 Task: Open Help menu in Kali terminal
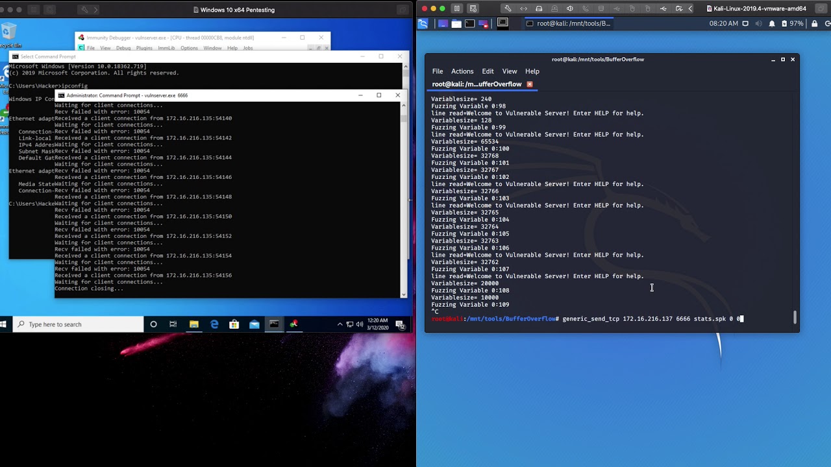532,71
